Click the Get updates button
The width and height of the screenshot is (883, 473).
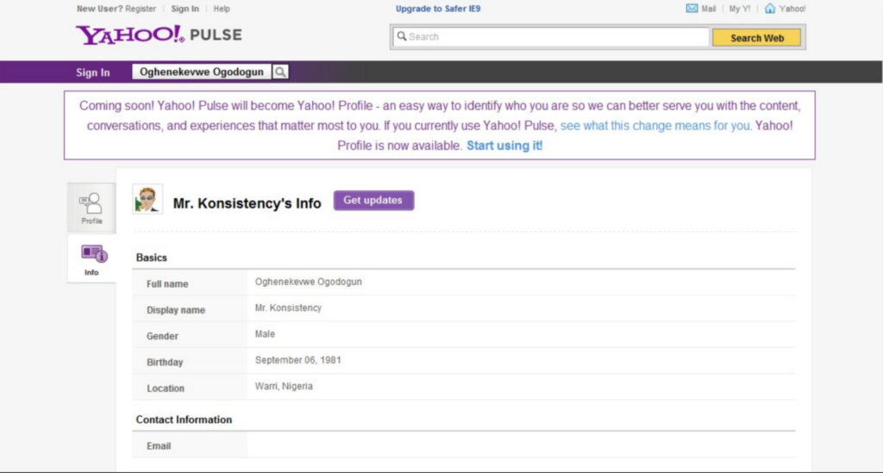click(x=373, y=200)
